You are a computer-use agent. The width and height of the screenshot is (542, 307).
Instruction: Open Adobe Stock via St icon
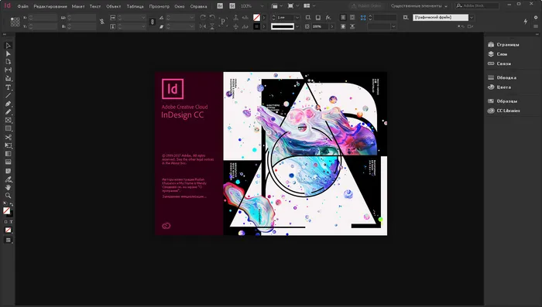(232, 6)
